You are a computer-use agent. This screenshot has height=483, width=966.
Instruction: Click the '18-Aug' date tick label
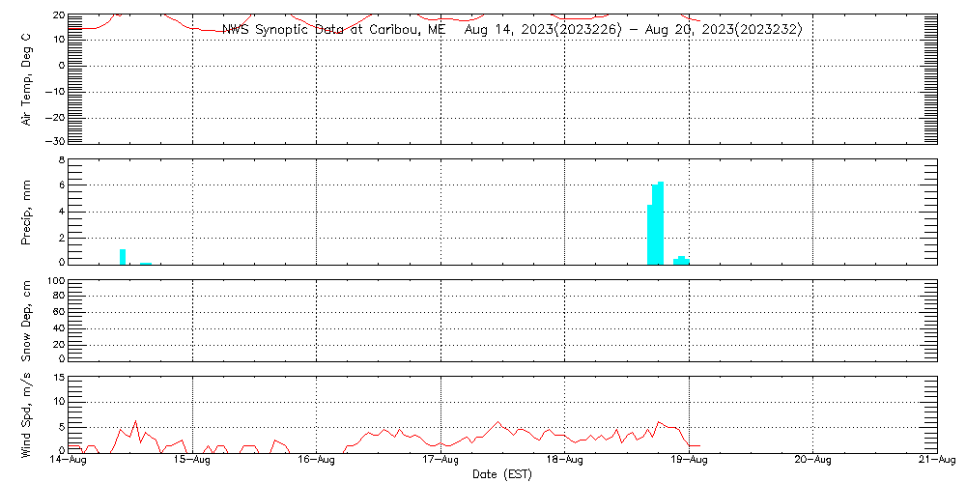click(x=565, y=462)
